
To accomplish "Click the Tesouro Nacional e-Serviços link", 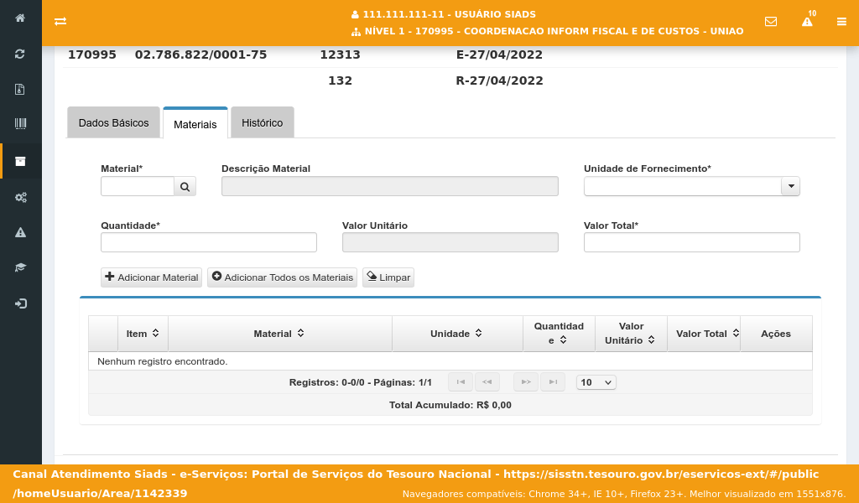I will click(x=416, y=483).
